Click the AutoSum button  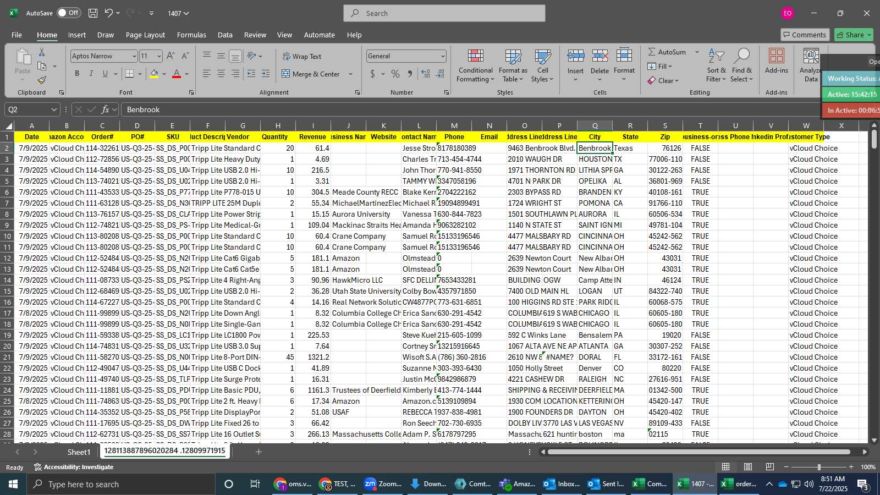click(667, 52)
